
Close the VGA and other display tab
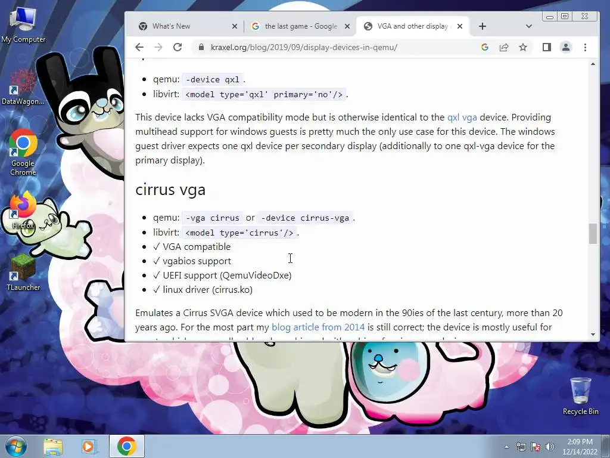460,26
